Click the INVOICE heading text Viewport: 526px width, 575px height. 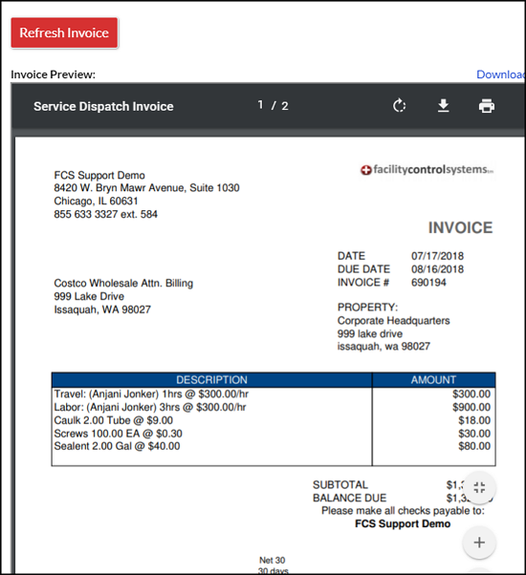click(460, 227)
